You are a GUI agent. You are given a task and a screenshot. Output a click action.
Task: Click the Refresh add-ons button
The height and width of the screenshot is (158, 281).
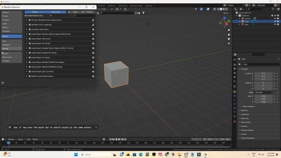point(88,12)
